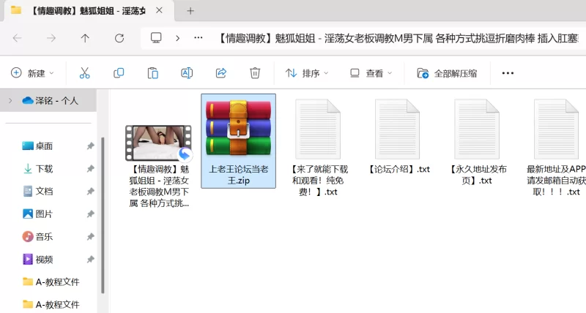Click the This PC monitor icon in address bar

pyautogui.click(x=156, y=38)
